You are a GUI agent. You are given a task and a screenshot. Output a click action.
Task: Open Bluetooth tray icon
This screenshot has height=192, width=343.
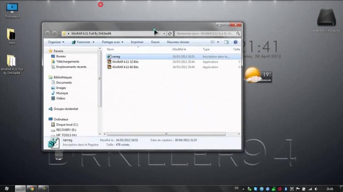click(x=286, y=189)
